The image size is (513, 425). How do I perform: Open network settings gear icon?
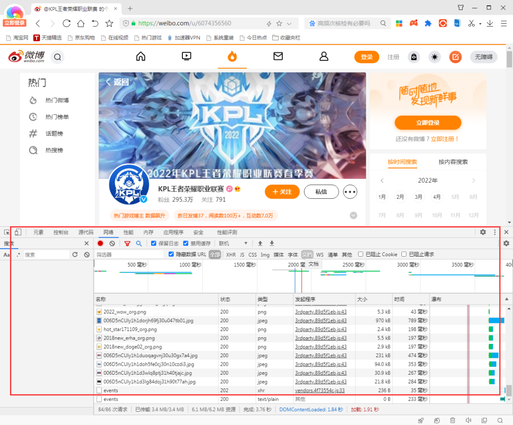(506, 243)
